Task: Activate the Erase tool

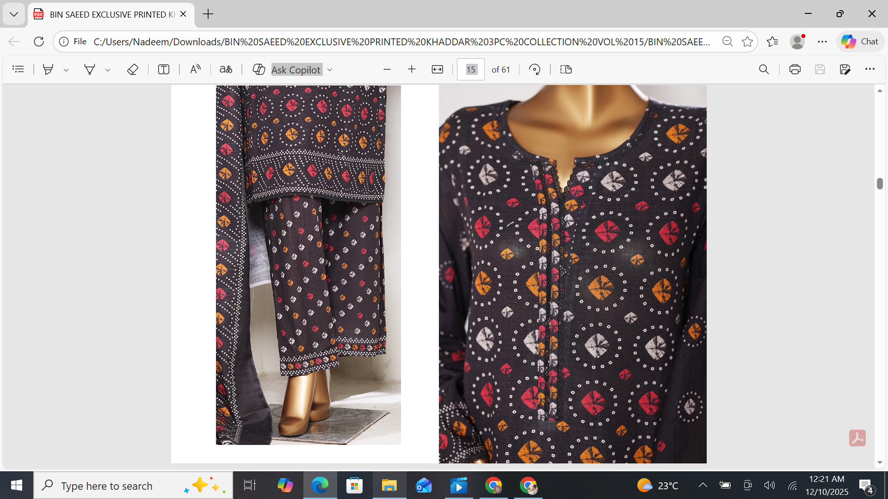Action: click(x=133, y=69)
